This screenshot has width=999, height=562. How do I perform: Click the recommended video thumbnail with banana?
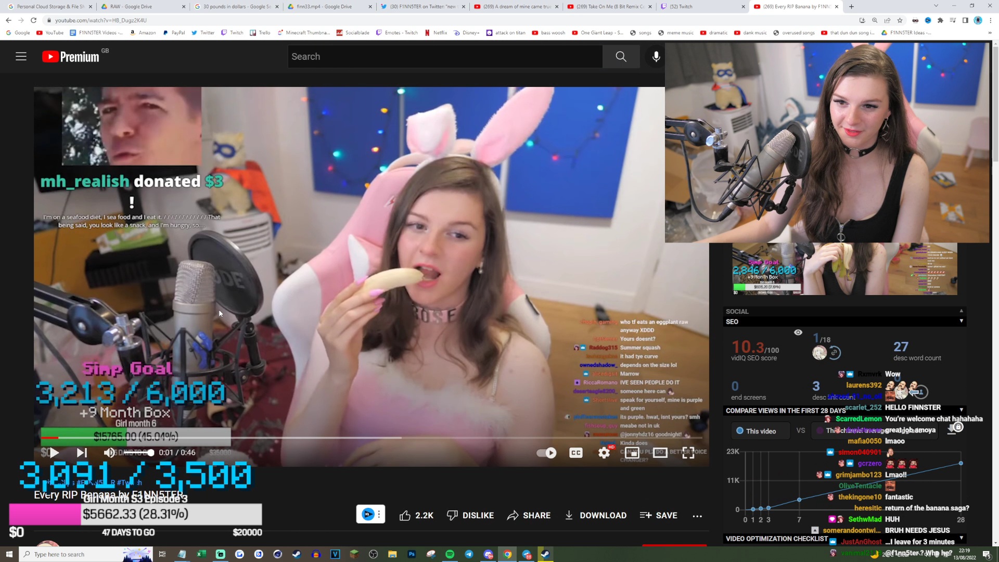844,269
